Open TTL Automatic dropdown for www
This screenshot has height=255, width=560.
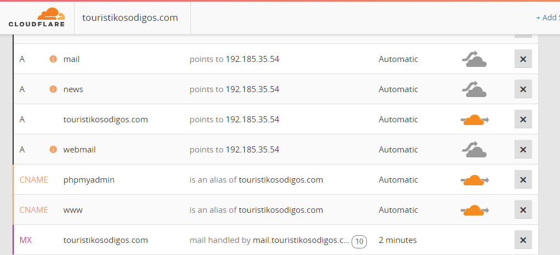click(x=398, y=209)
